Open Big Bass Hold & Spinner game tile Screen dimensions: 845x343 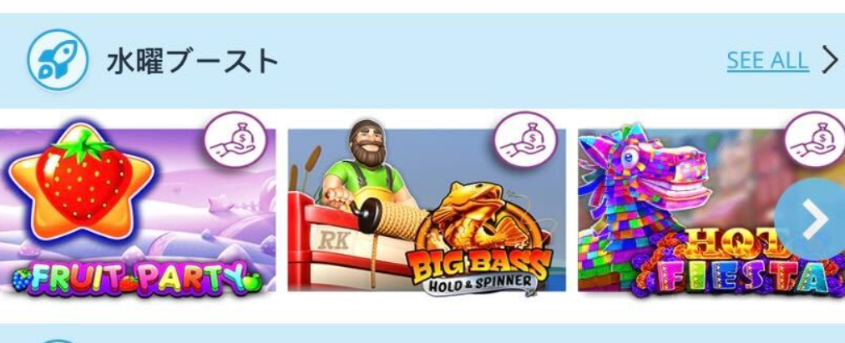coord(427,210)
